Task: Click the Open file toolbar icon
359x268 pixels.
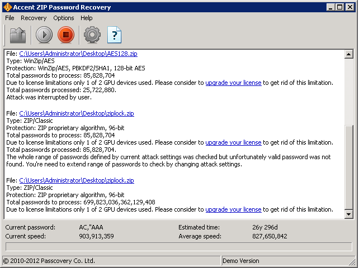Action: click(18, 35)
